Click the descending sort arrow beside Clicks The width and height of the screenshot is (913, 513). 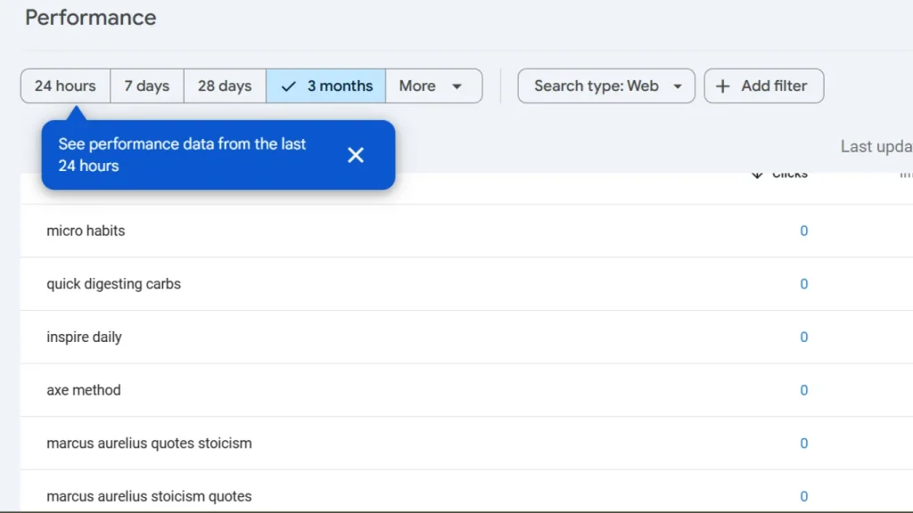click(757, 175)
